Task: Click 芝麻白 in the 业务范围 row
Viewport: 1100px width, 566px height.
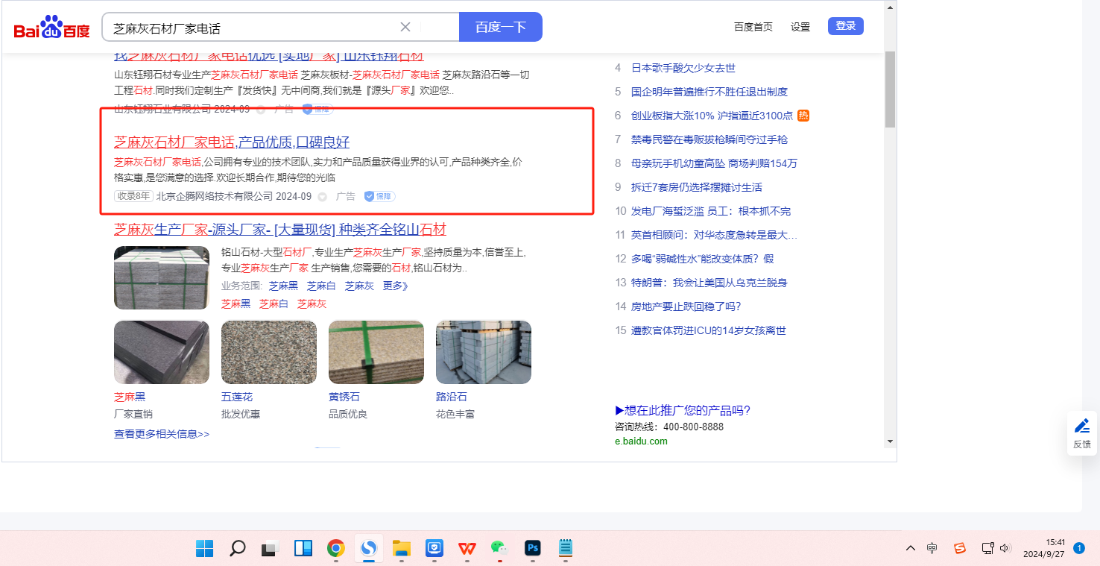Action: [x=321, y=286]
